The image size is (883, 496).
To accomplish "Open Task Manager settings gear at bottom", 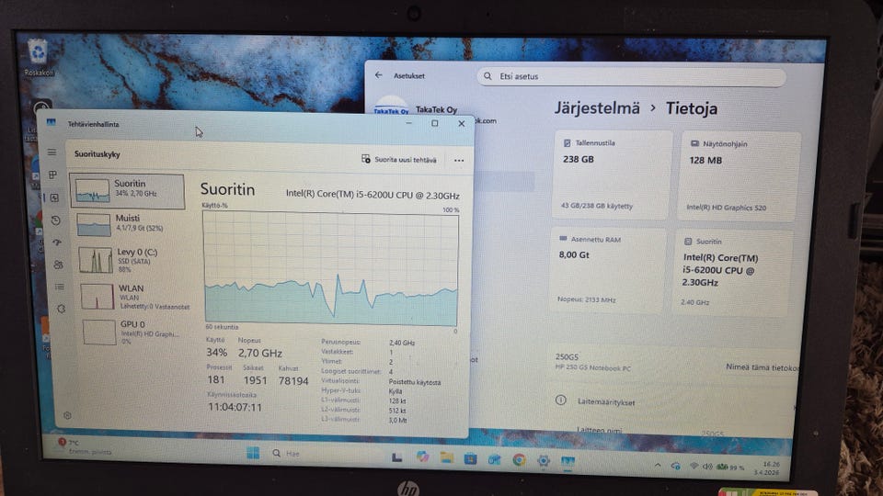I will 67,415.
